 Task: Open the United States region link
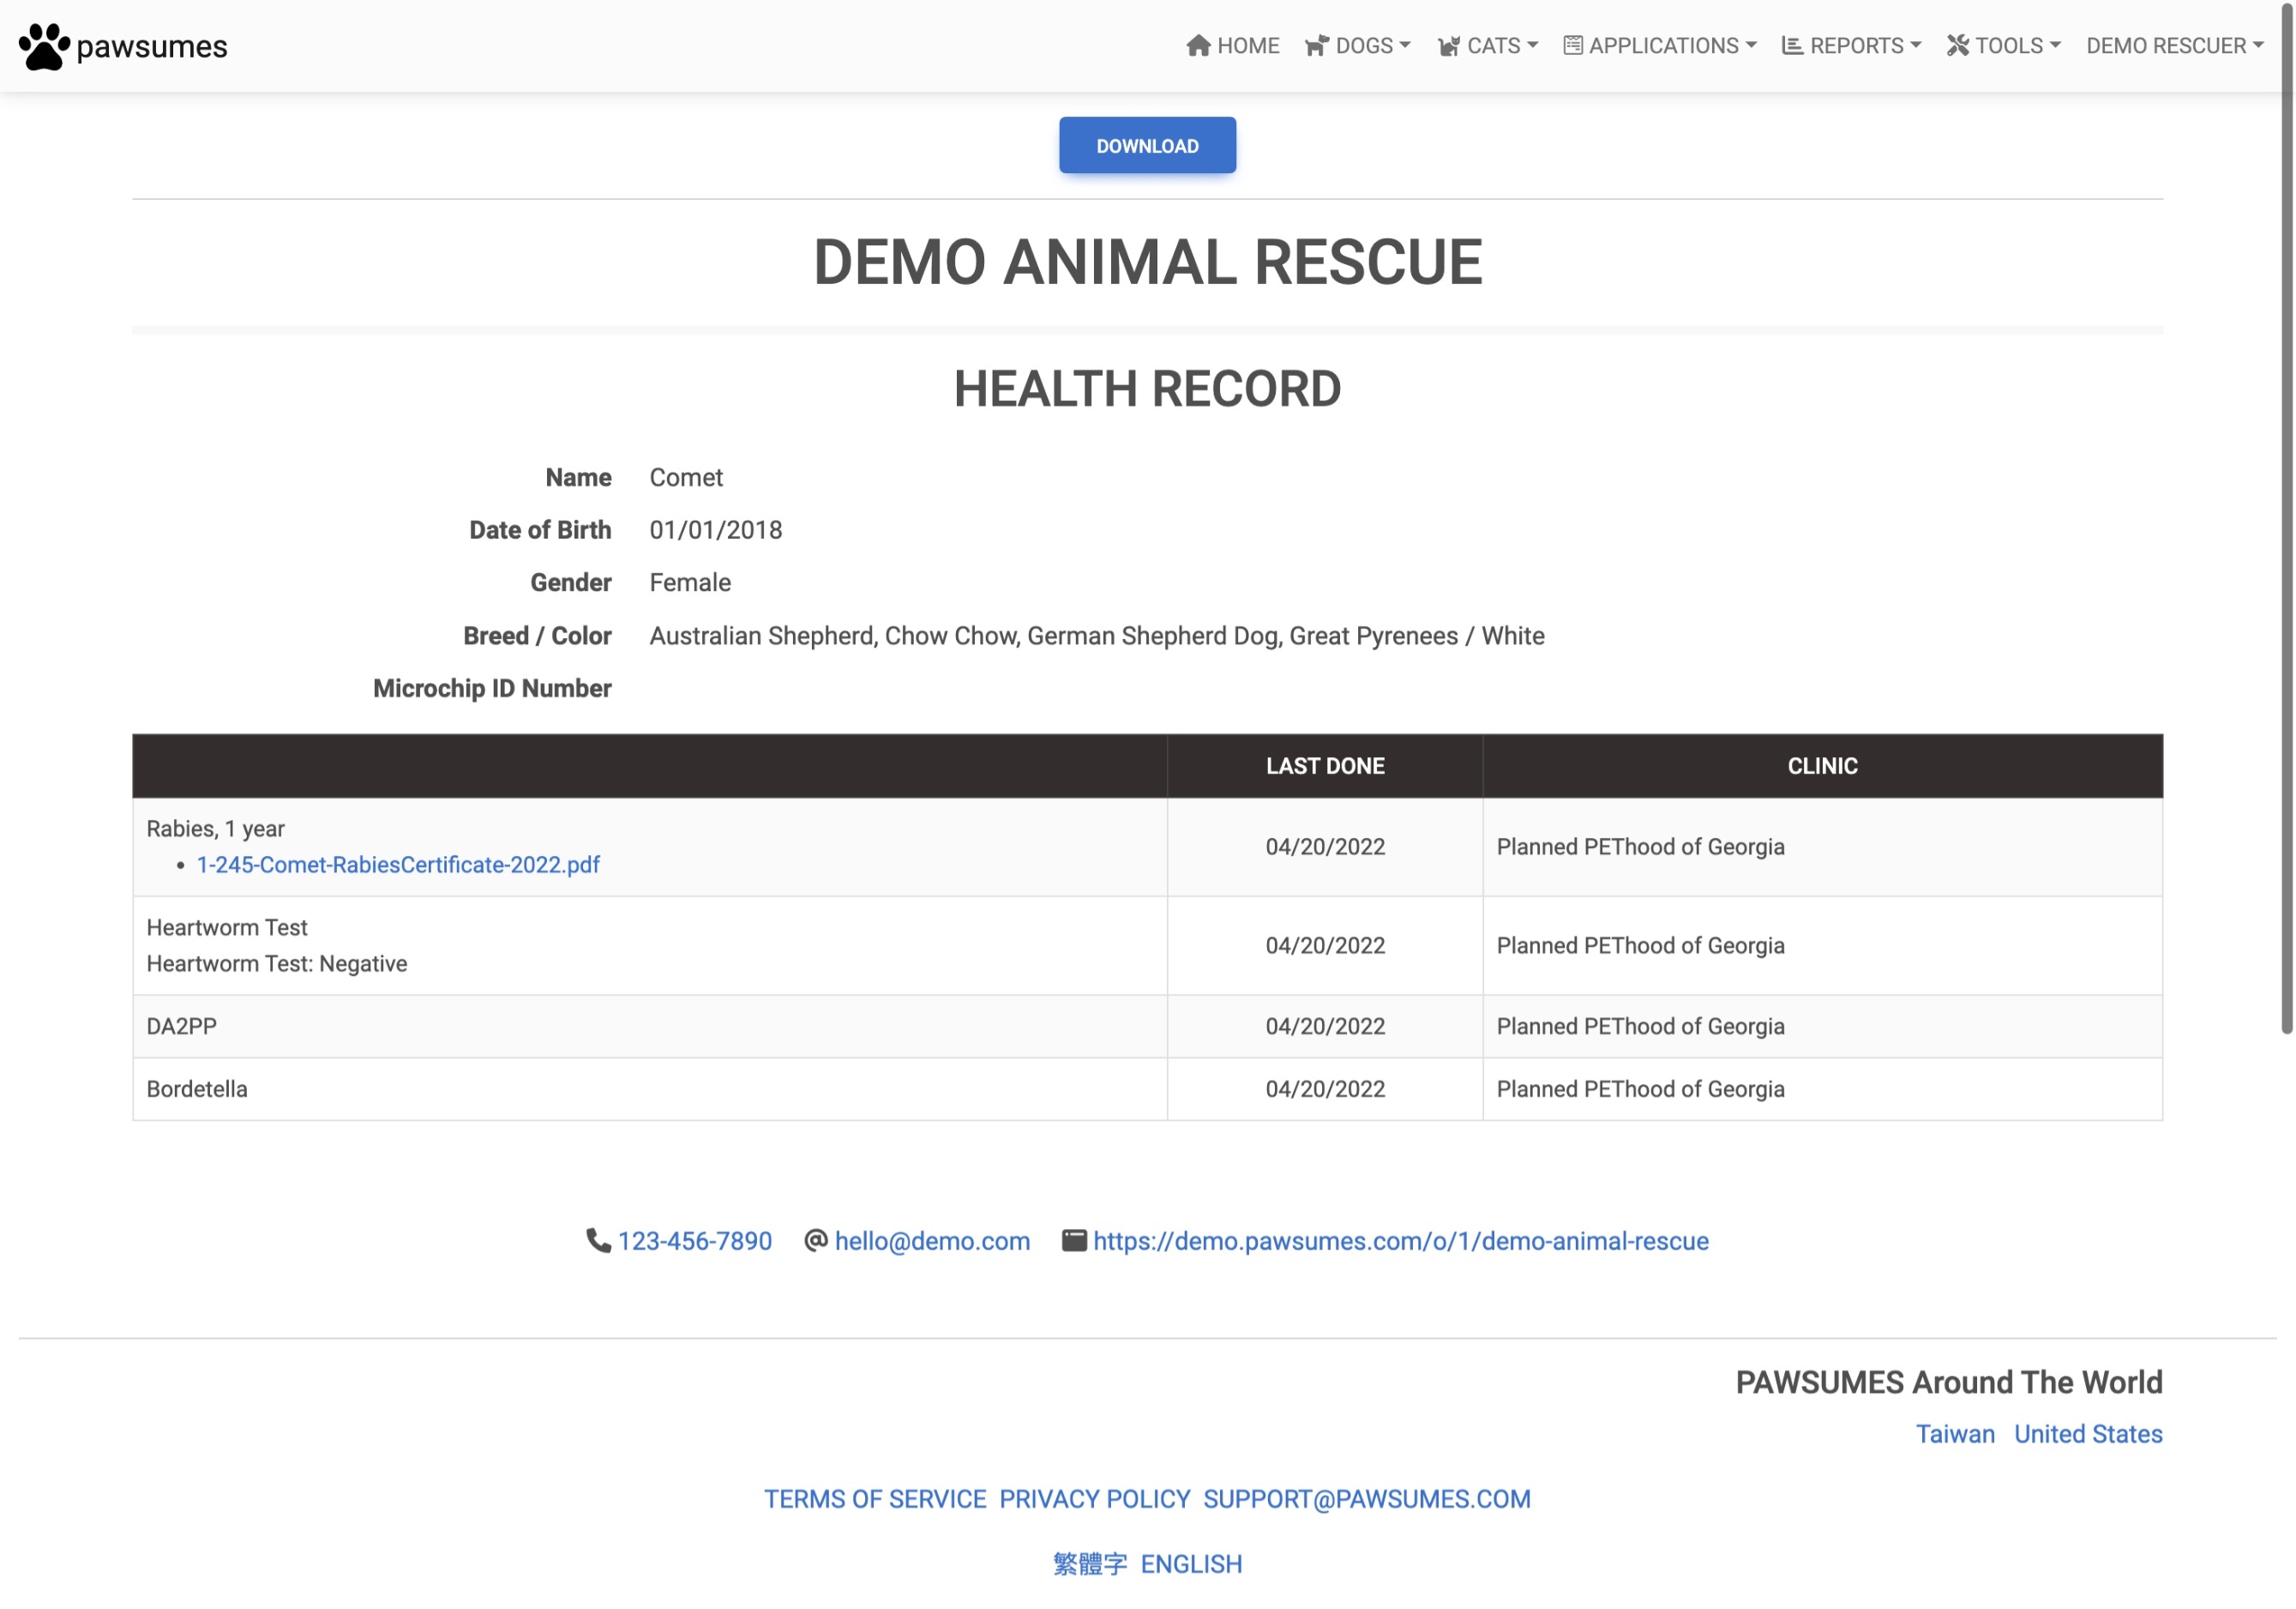point(2087,1434)
